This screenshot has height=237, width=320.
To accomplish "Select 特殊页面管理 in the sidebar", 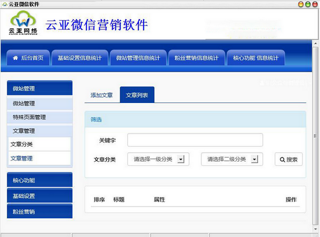I will coord(40,117).
